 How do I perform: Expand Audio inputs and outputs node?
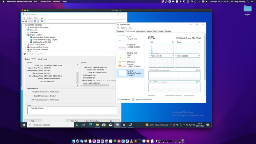tap(26, 28)
